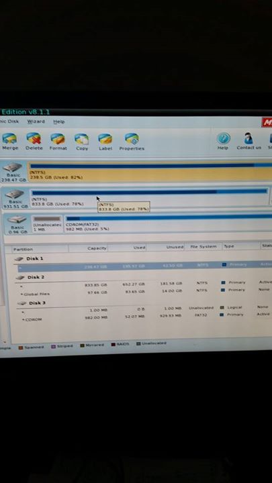Select the 1 MB unallocated block on disk map
Screen dimensions: 272x483
click(47, 223)
